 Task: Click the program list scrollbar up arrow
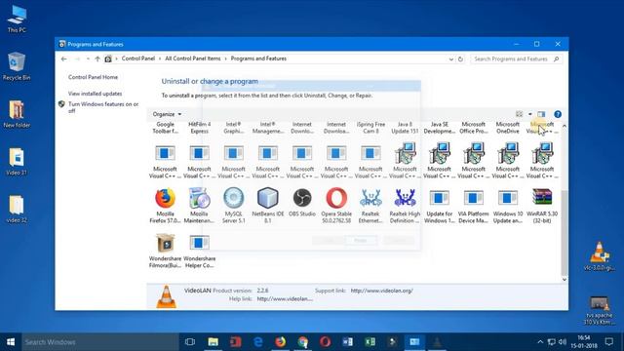(x=564, y=126)
